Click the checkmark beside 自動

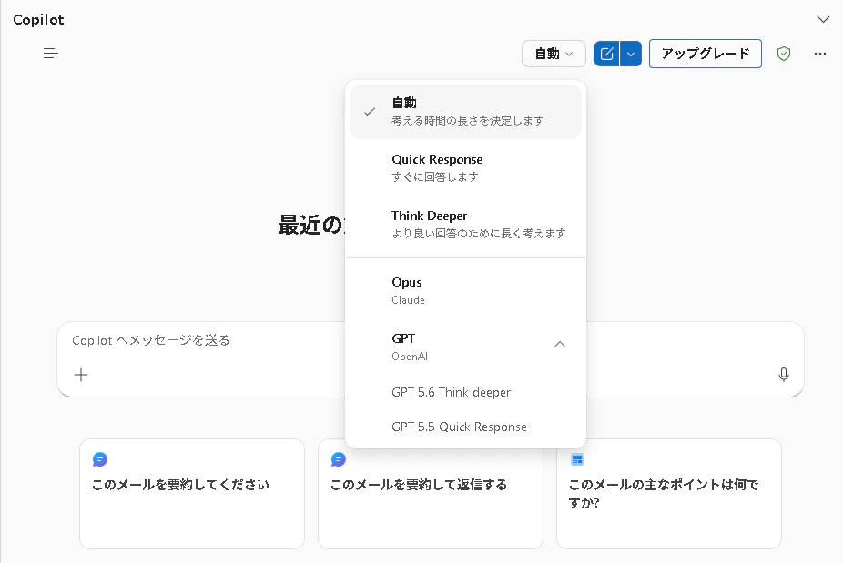tap(370, 112)
